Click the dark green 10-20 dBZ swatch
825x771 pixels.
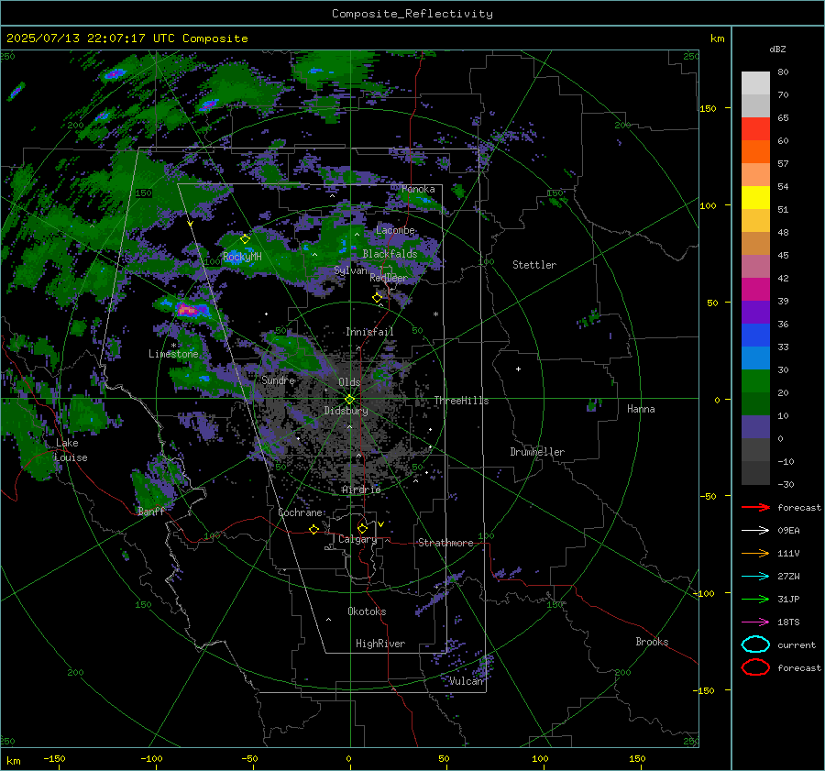pos(755,403)
